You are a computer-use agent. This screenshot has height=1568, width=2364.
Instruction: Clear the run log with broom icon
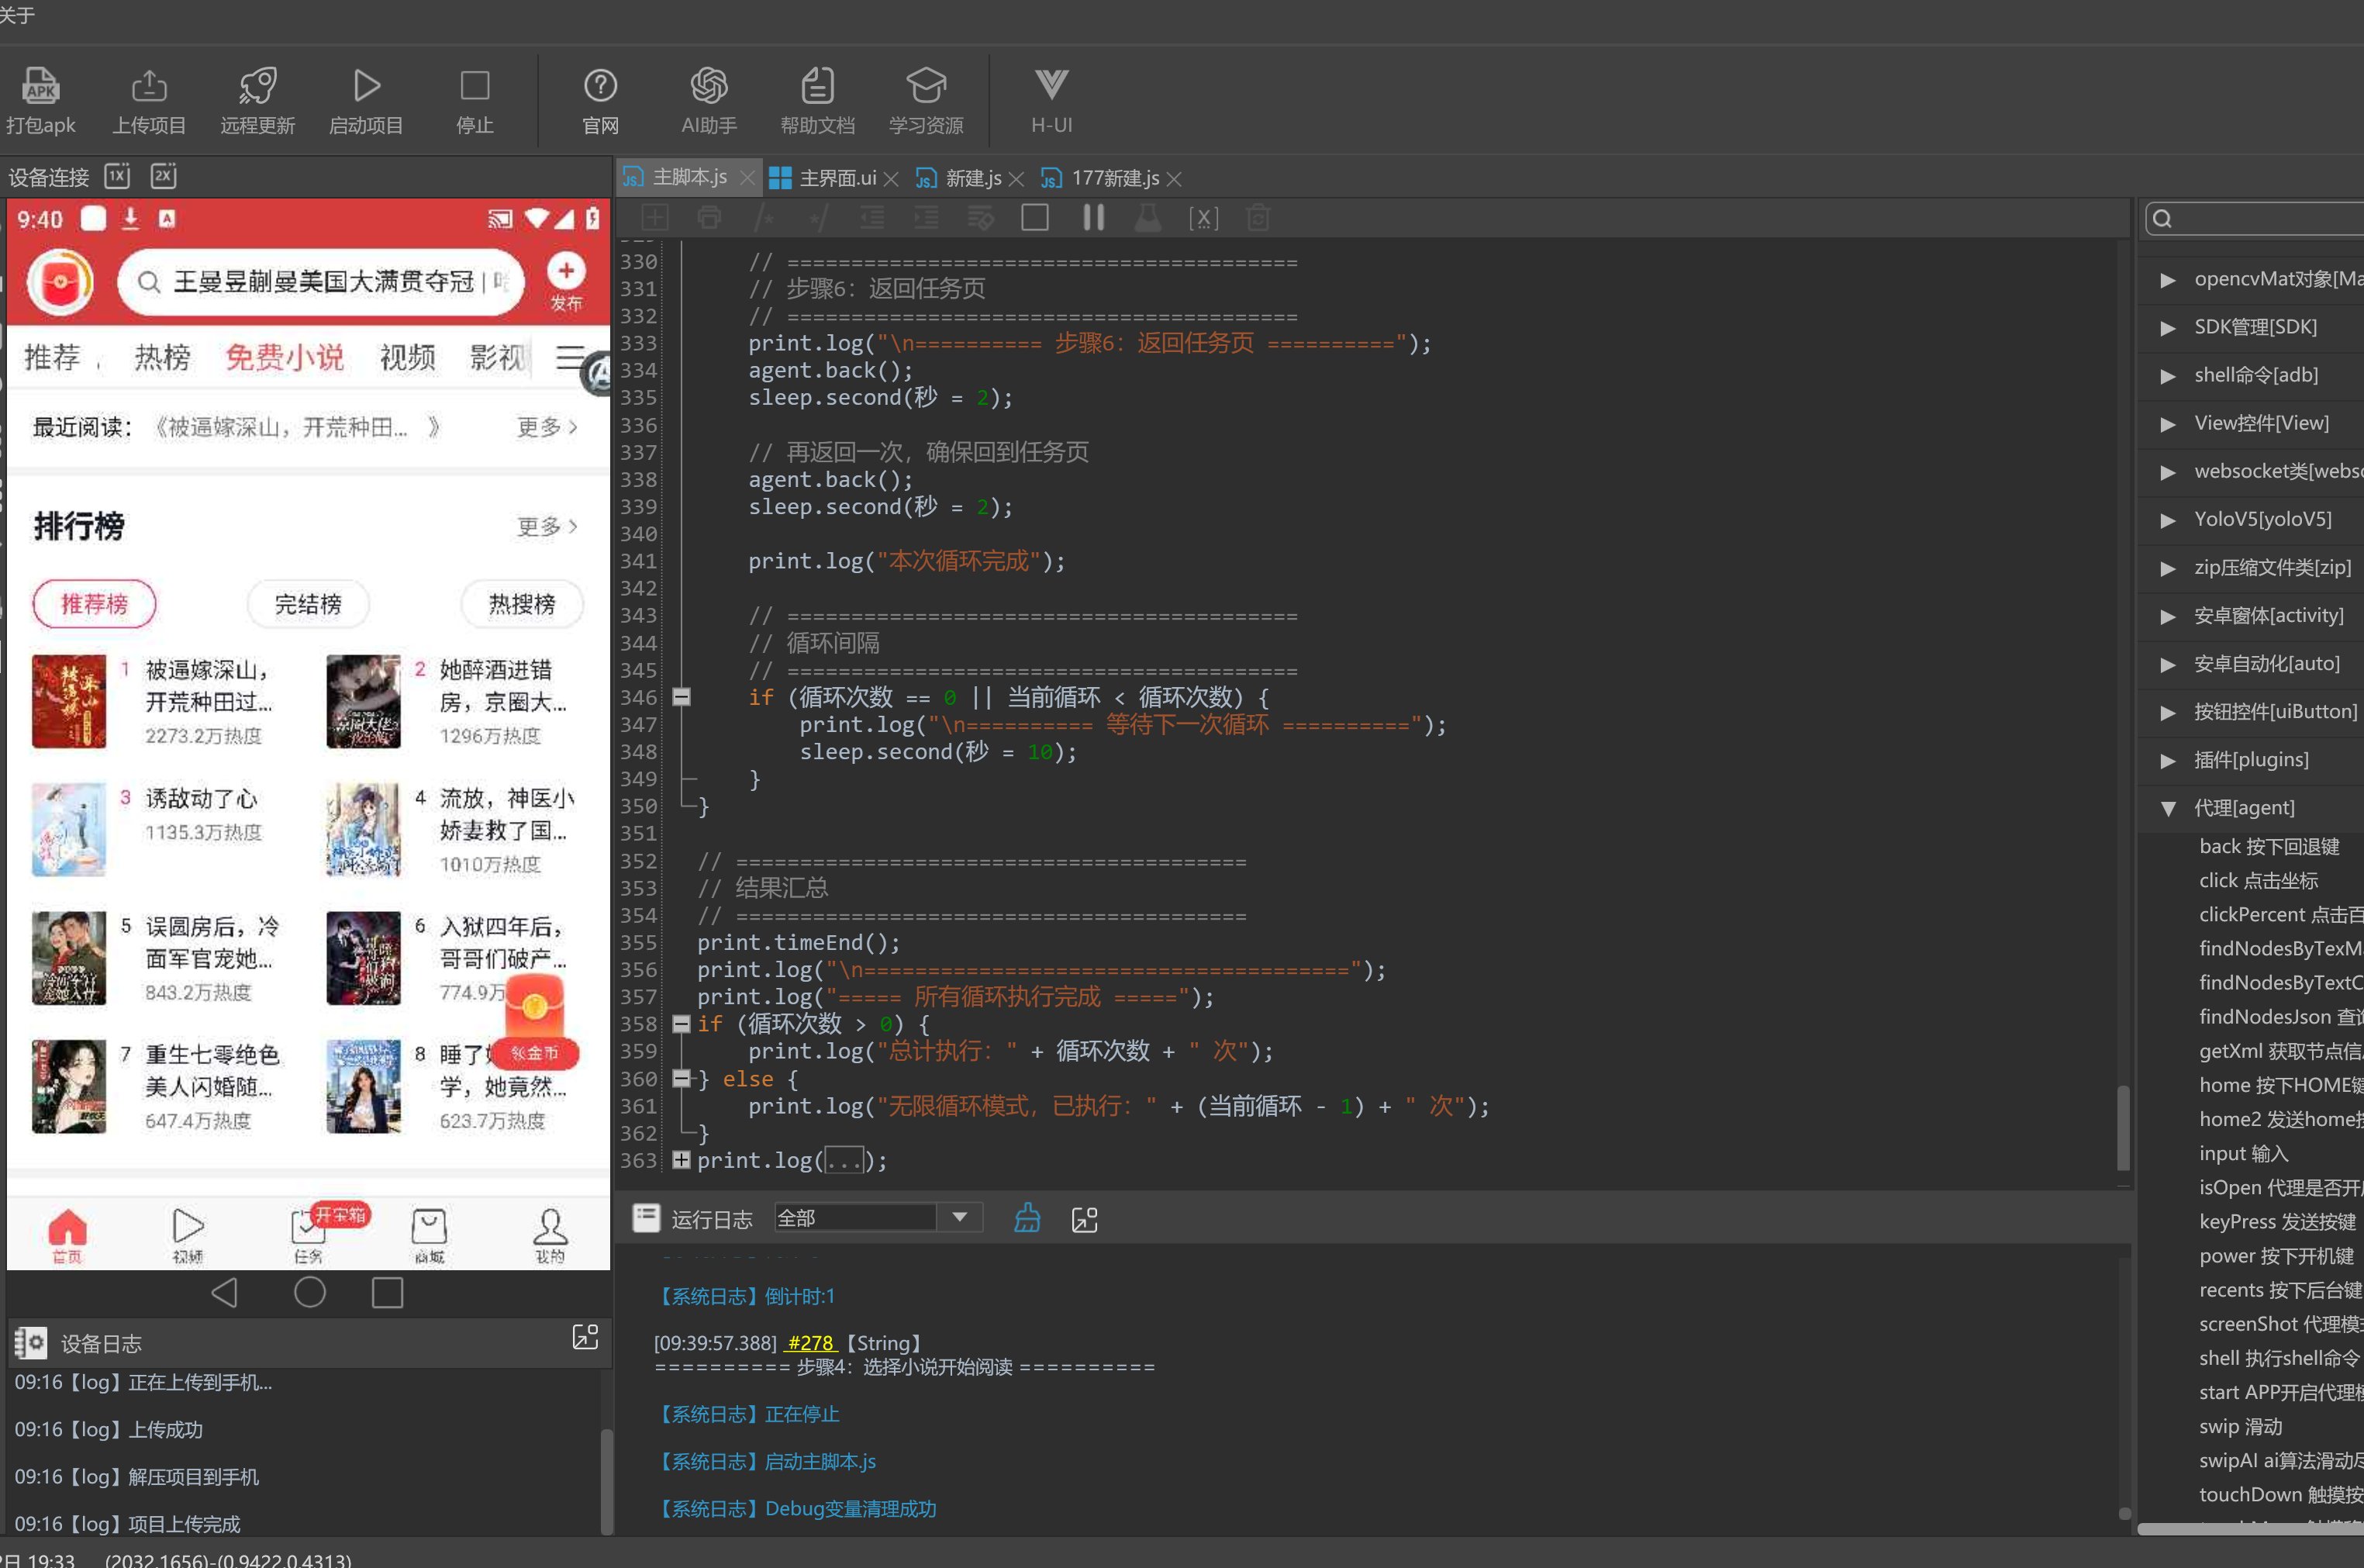pos(1027,1218)
